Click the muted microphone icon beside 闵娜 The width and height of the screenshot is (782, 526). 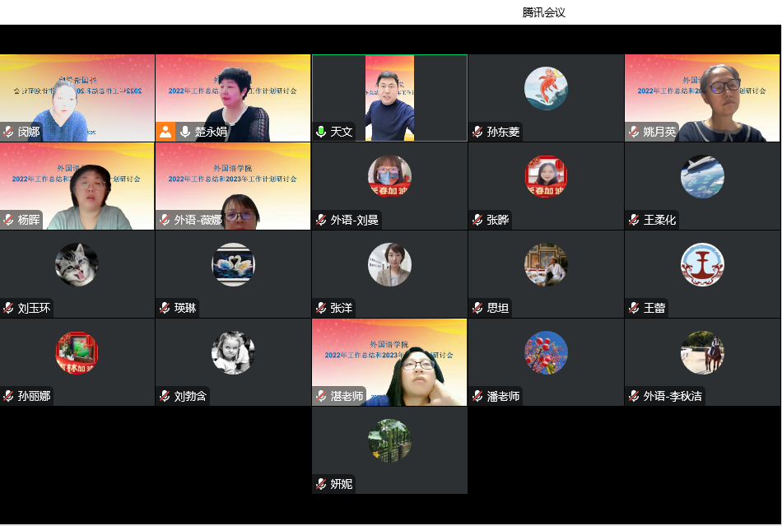point(8,132)
